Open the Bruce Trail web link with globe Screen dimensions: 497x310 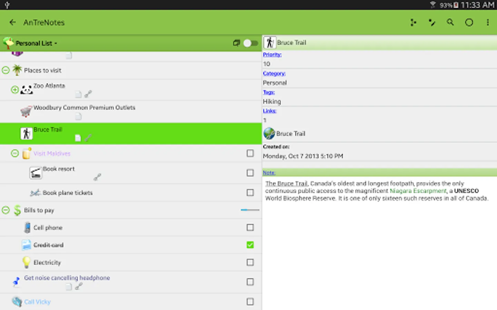(x=284, y=133)
